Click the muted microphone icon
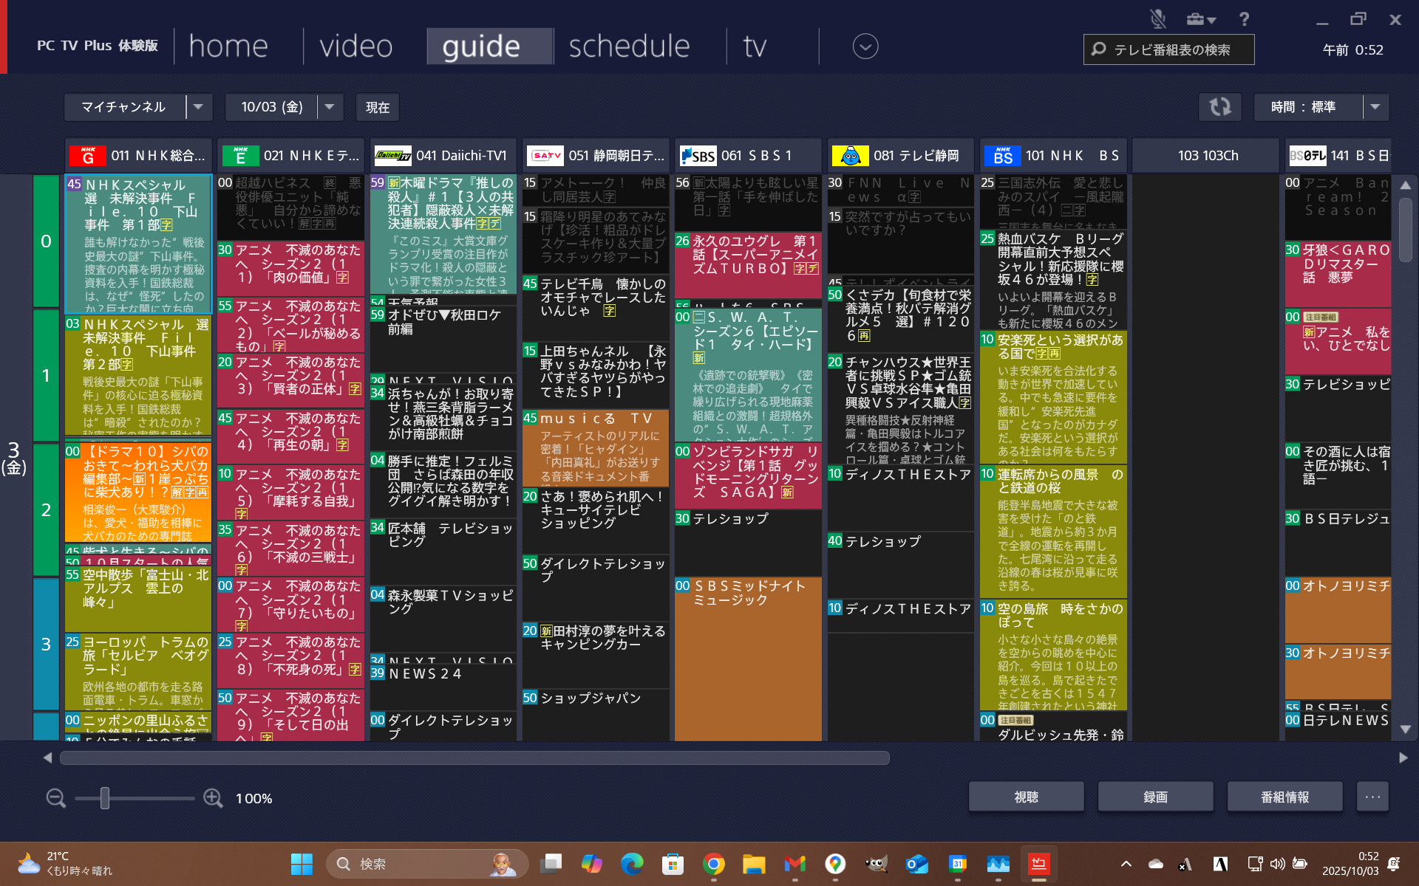The height and width of the screenshot is (886, 1419). click(1157, 19)
